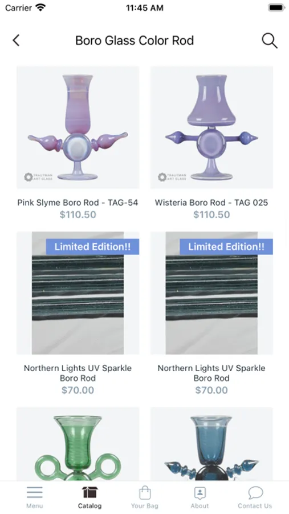
Task: Open left Northern Lights UV Sparkle title
Action: [78, 373]
